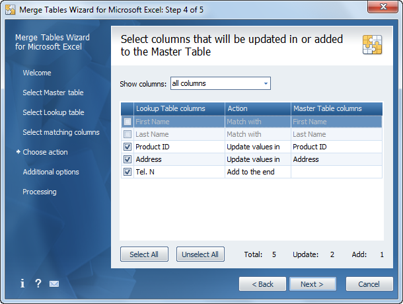Click the info icon at bottom left
Screen dimensions: 403x304
point(22,284)
